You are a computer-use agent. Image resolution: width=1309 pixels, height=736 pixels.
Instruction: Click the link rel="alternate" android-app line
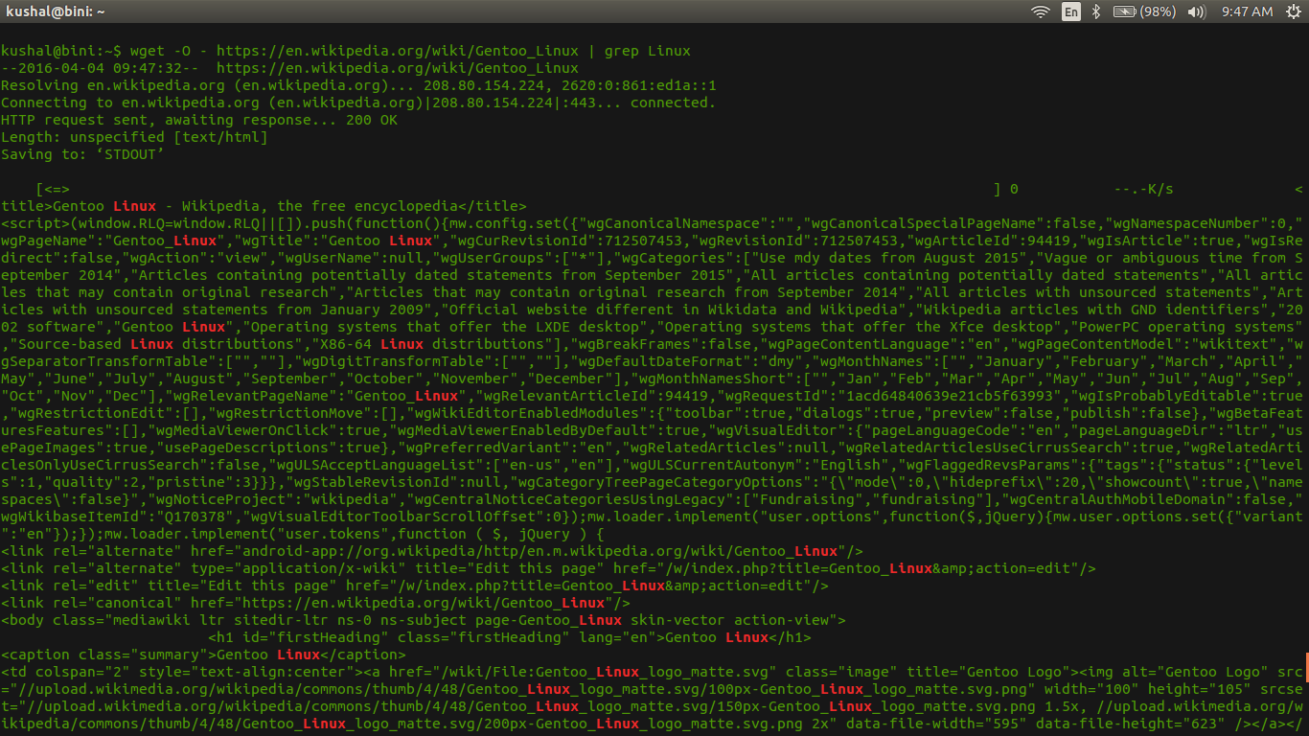[x=432, y=551]
